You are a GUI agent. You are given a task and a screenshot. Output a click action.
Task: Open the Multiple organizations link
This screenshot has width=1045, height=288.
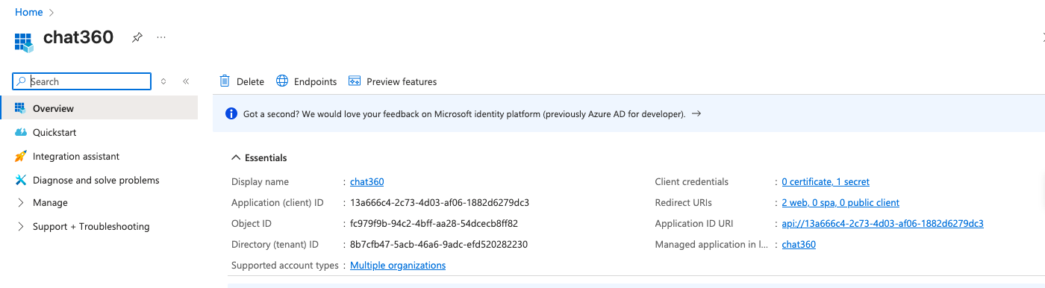tap(398, 266)
